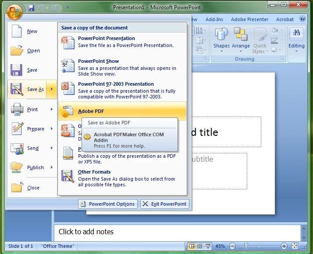Screen dimensions: 313x254
Task: Save as PowerPoint Presentation
Action: tap(122, 43)
